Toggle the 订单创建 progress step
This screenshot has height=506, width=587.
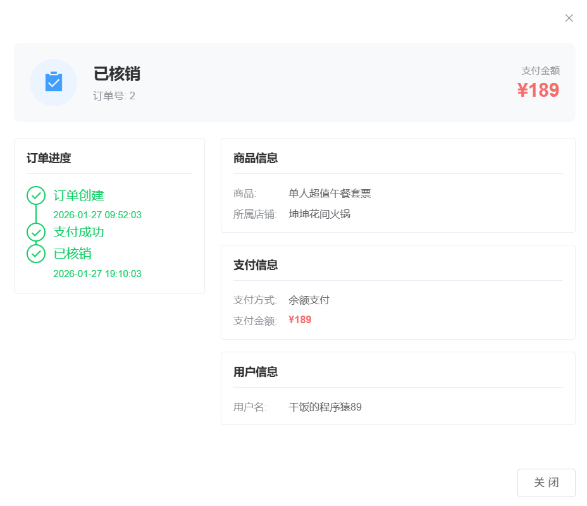point(79,195)
